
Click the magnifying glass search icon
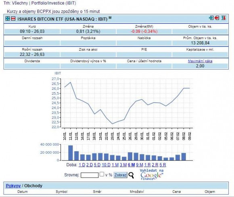[131, 175]
